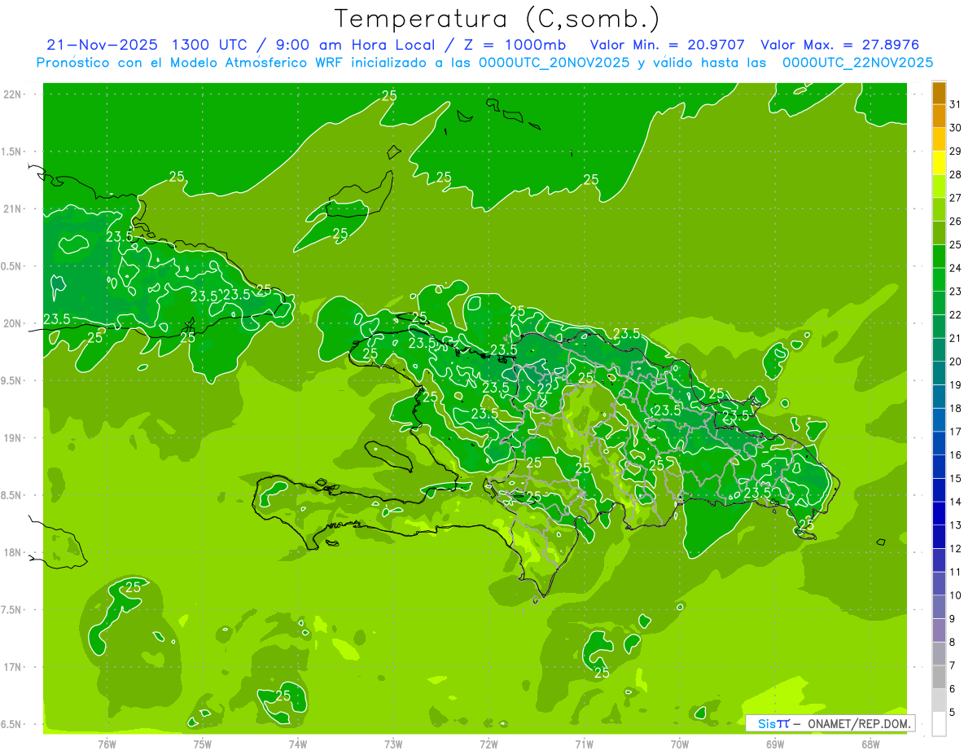The height and width of the screenshot is (755, 977).
Task: Click the "30" colorbar value
Action: [956, 128]
